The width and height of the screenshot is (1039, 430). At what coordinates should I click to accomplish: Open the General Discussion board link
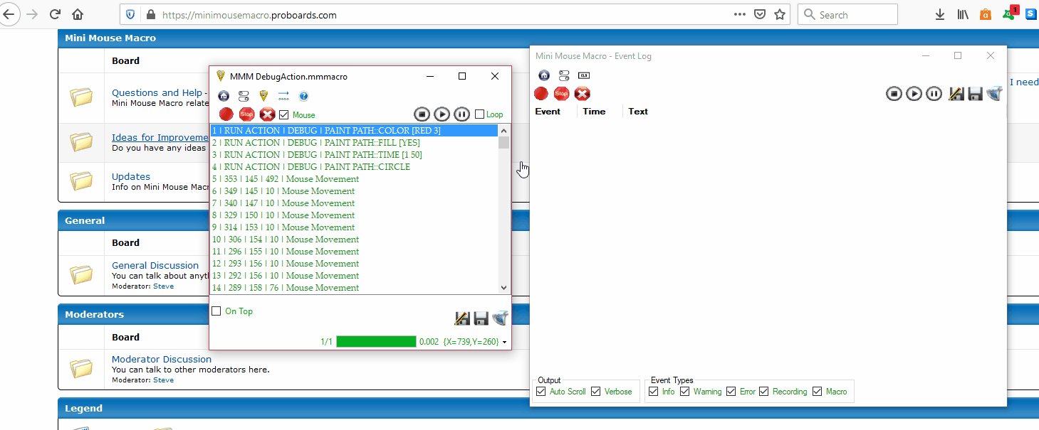pyautogui.click(x=155, y=265)
